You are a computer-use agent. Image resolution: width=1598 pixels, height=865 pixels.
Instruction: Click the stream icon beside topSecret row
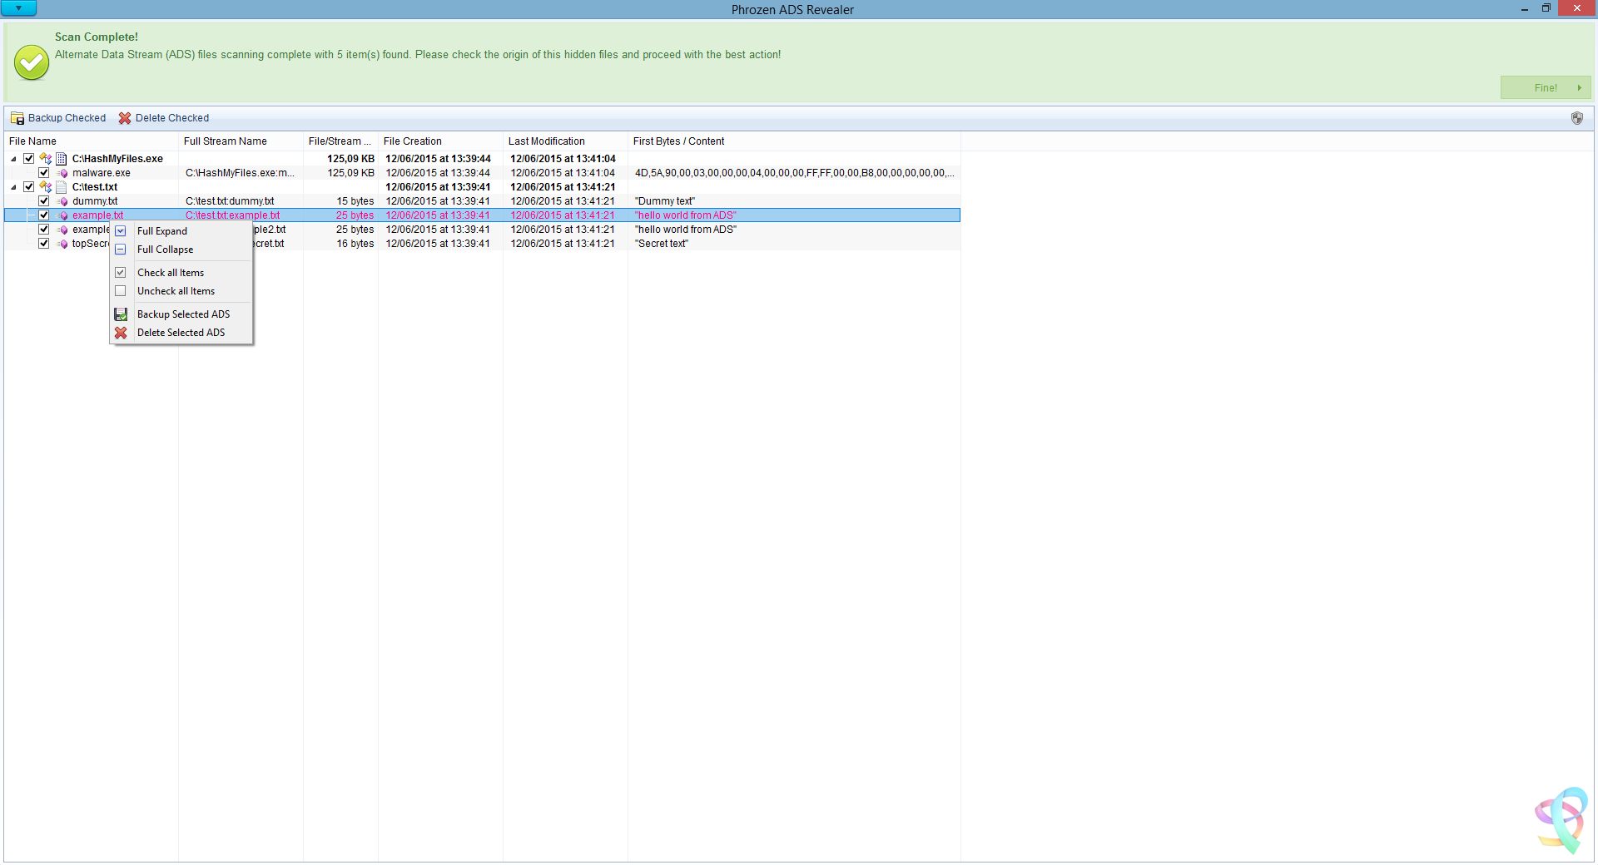coord(62,244)
